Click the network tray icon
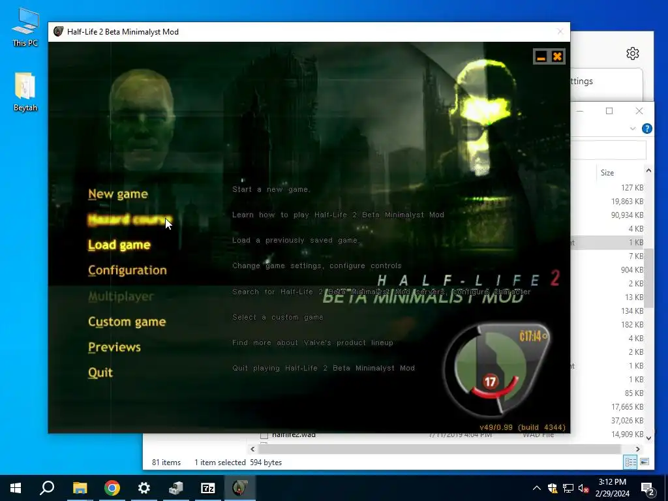Screen dimensions: 668x501 (568, 488)
